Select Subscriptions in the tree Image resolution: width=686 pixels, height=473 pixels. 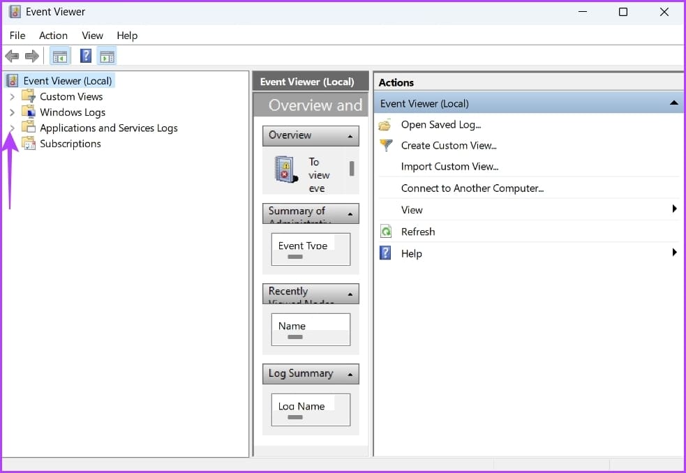point(70,144)
